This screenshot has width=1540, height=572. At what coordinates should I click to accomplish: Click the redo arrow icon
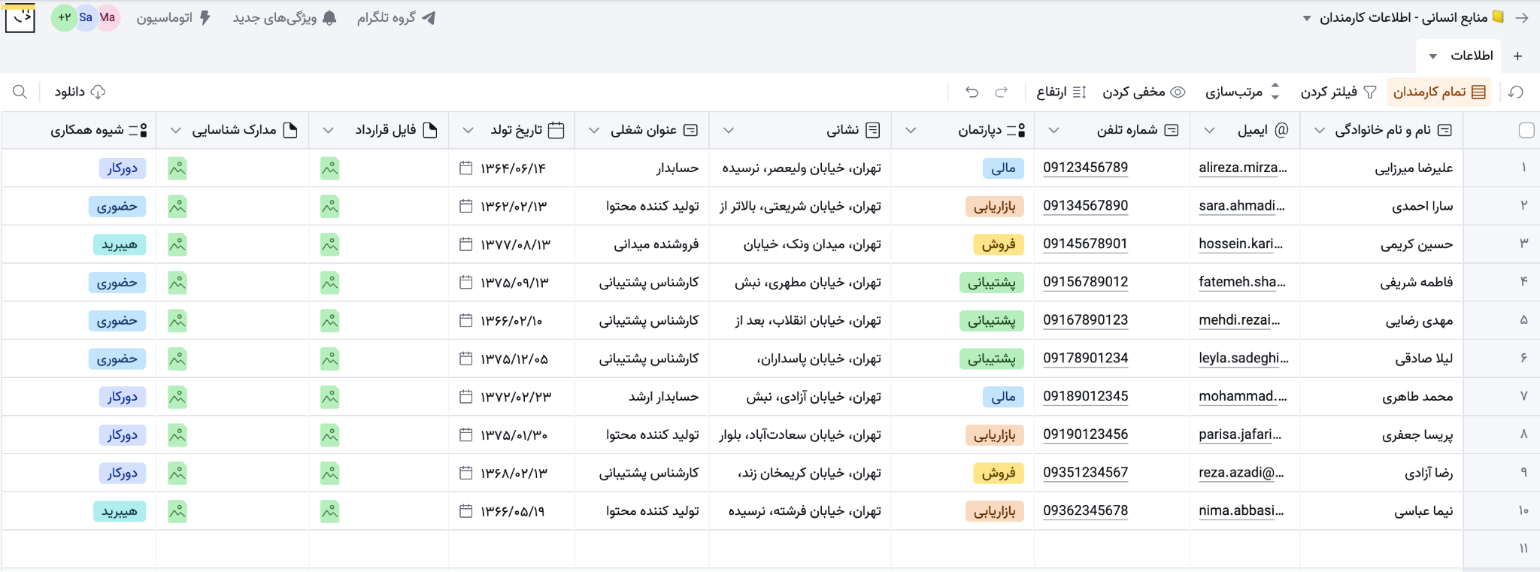(x=1001, y=92)
